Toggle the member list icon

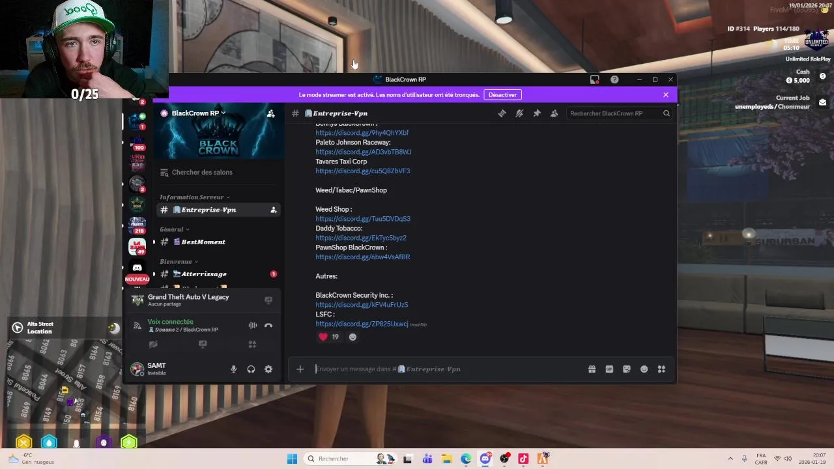pyautogui.click(x=554, y=113)
